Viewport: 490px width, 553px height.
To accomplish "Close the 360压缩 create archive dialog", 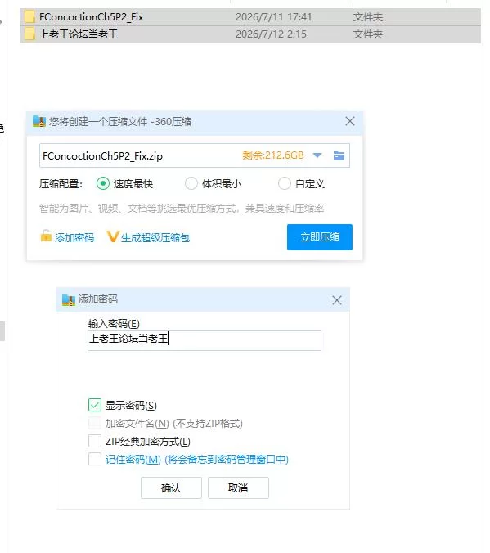I will (x=350, y=121).
